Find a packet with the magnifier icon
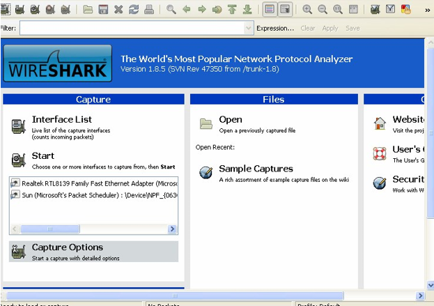434x306 pixels. [x=171, y=10]
